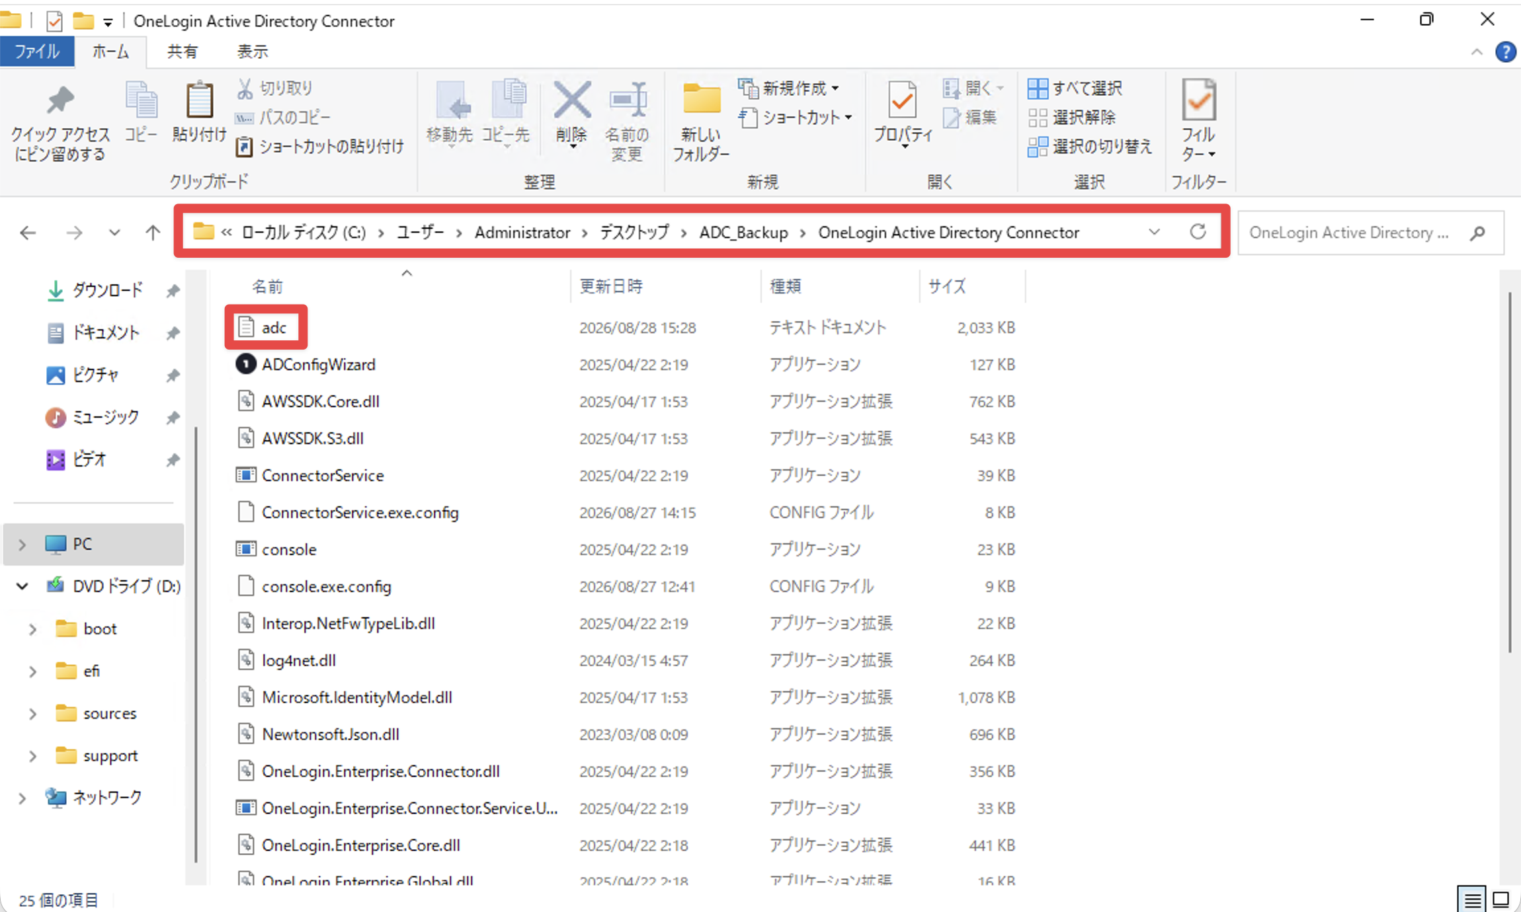This screenshot has width=1521, height=912.
Task: Paste shortcut via ショートカットの貼り付け
Action: (320, 146)
